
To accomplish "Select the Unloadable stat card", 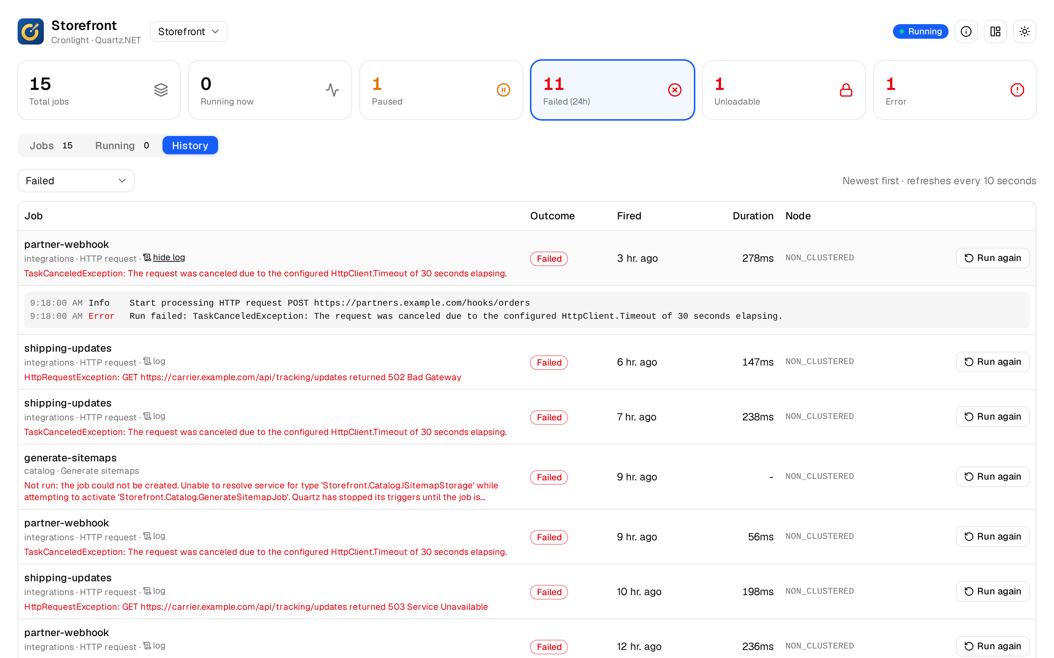I will pyautogui.click(x=784, y=90).
